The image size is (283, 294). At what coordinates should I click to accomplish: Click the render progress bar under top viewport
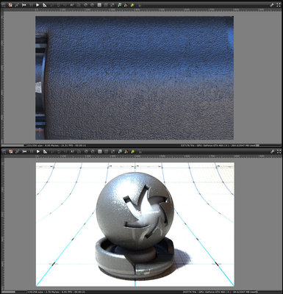click(x=14, y=146)
